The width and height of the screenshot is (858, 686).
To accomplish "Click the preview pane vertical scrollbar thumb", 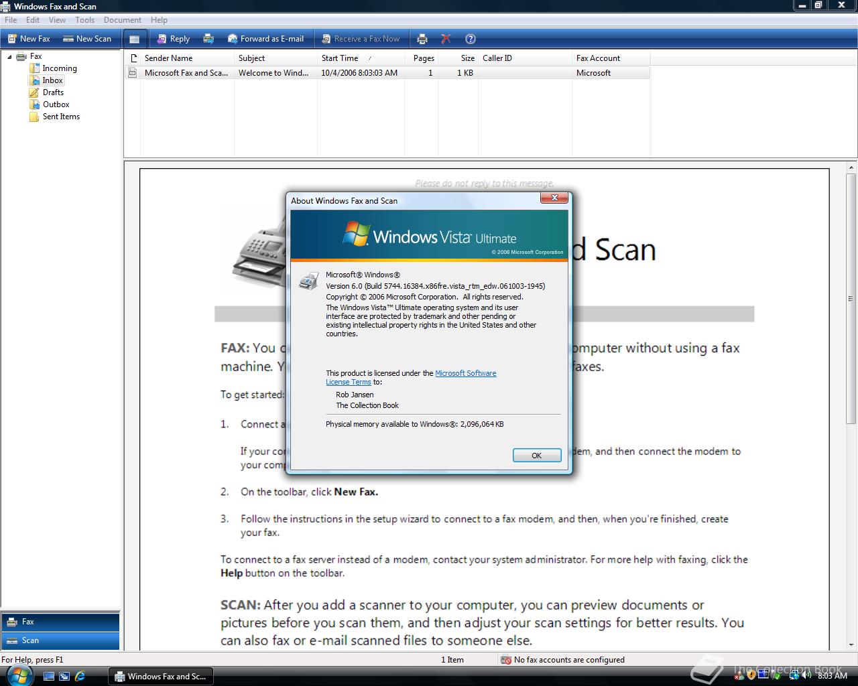I will (851, 299).
